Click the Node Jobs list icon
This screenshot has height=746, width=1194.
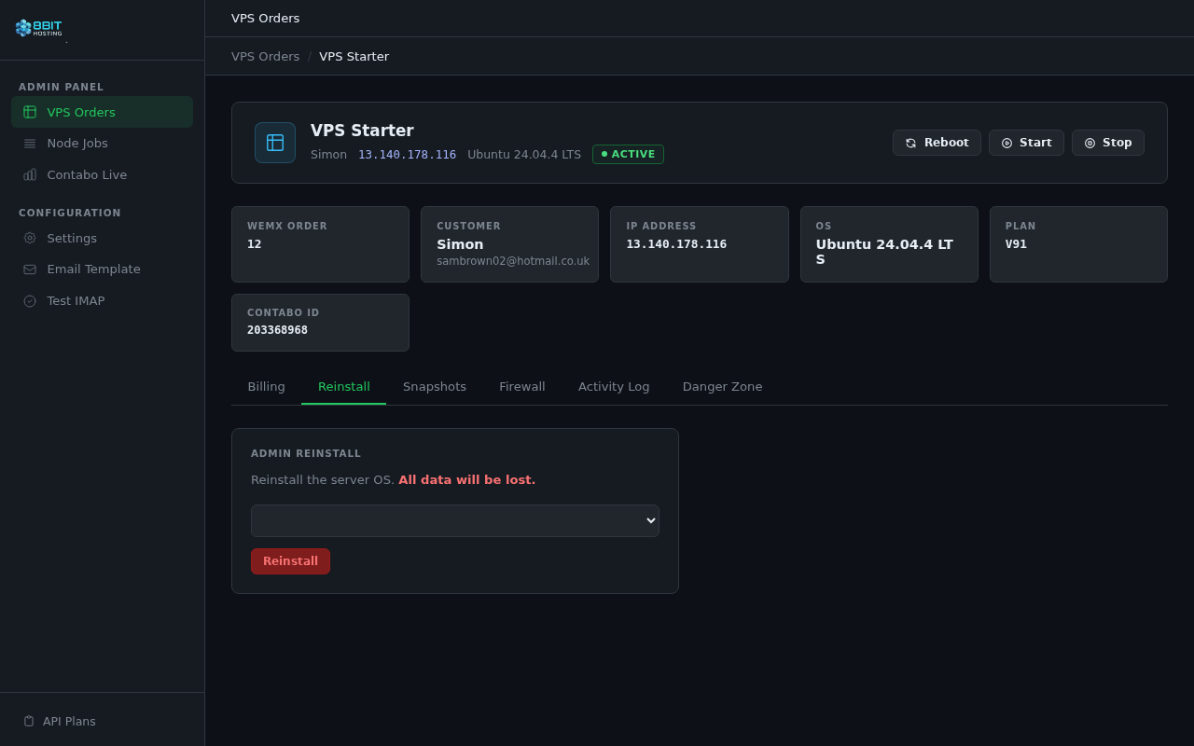(x=30, y=144)
